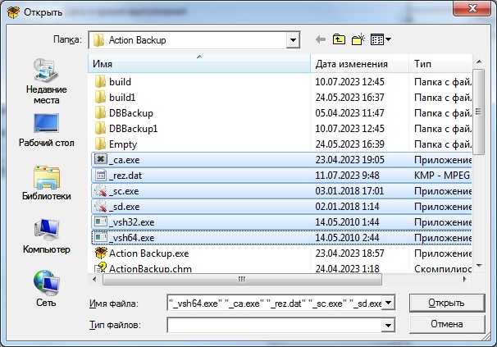This screenshot has width=497, height=347.
Task: Click the _rez.dat file icon
Action: [x=101, y=175]
